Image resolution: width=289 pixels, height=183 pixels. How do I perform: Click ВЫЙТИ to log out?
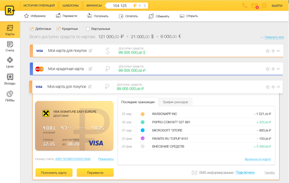point(277,6)
